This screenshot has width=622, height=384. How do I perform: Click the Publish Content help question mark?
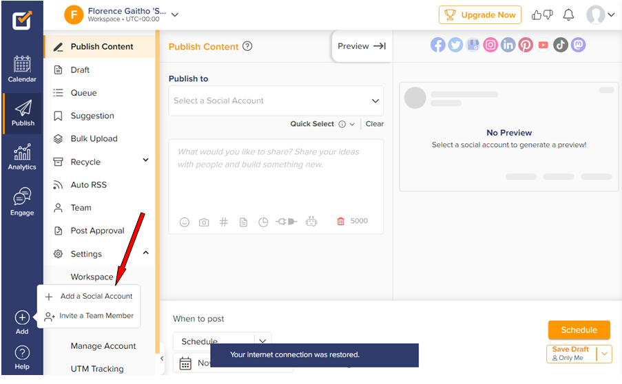coord(247,46)
